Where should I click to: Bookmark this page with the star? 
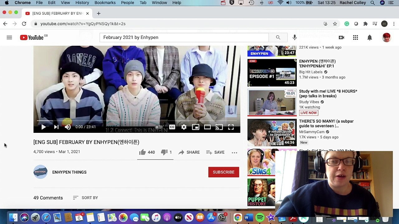tap(335, 24)
